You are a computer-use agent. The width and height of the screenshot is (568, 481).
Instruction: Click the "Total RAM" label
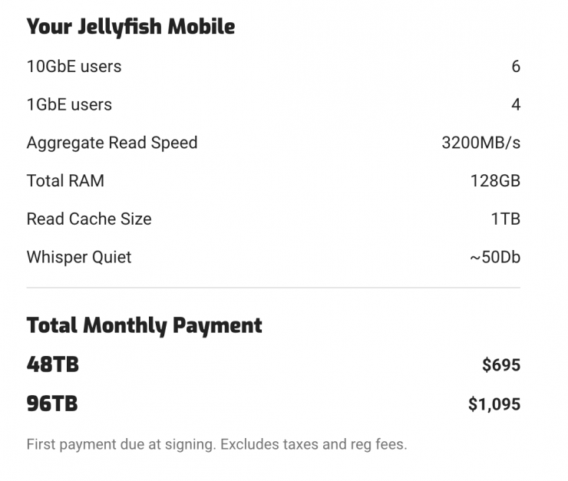(65, 181)
